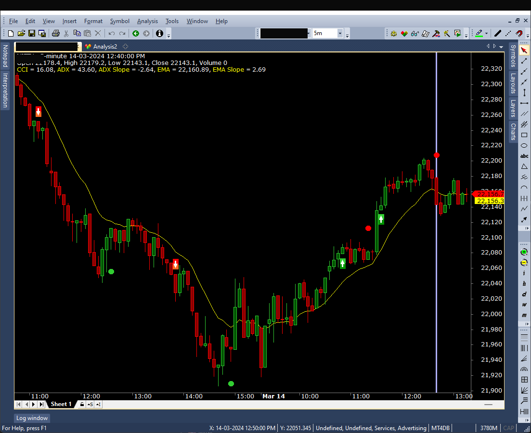The image size is (531, 433).
Task: Click the magic wand optimize icon
Action: click(x=447, y=33)
